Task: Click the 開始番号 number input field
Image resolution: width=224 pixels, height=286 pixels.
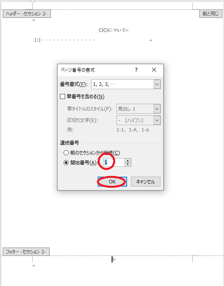Action: tap(114, 162)
